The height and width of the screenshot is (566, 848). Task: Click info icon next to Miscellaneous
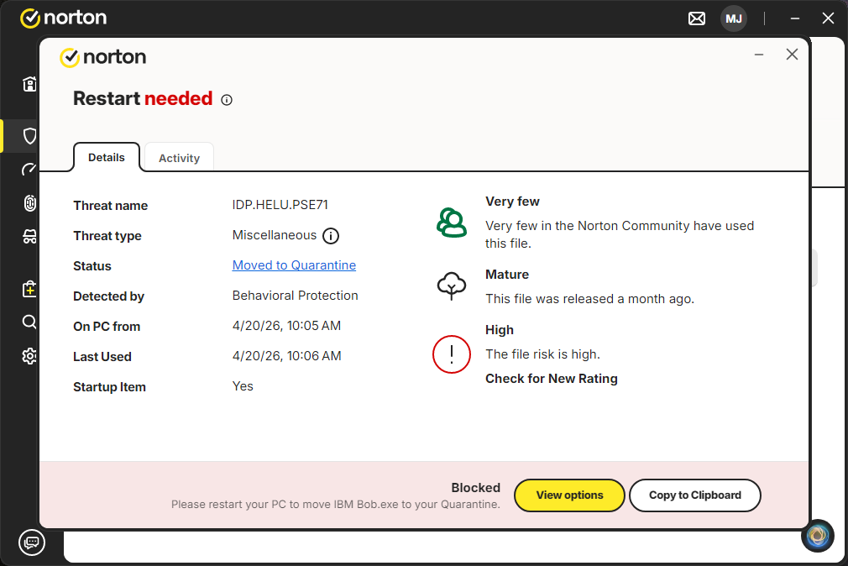[331, 236]
